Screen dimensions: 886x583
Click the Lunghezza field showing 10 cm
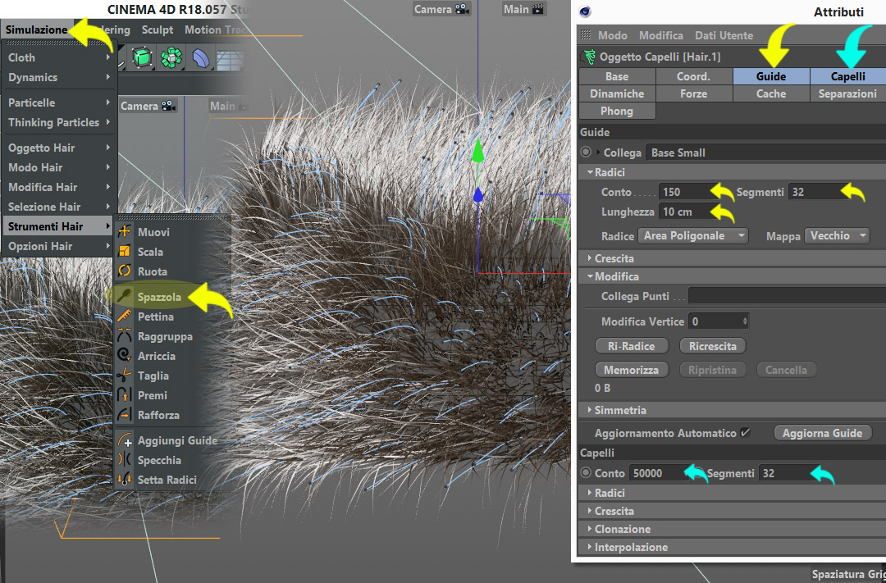[x=685, y=212]
